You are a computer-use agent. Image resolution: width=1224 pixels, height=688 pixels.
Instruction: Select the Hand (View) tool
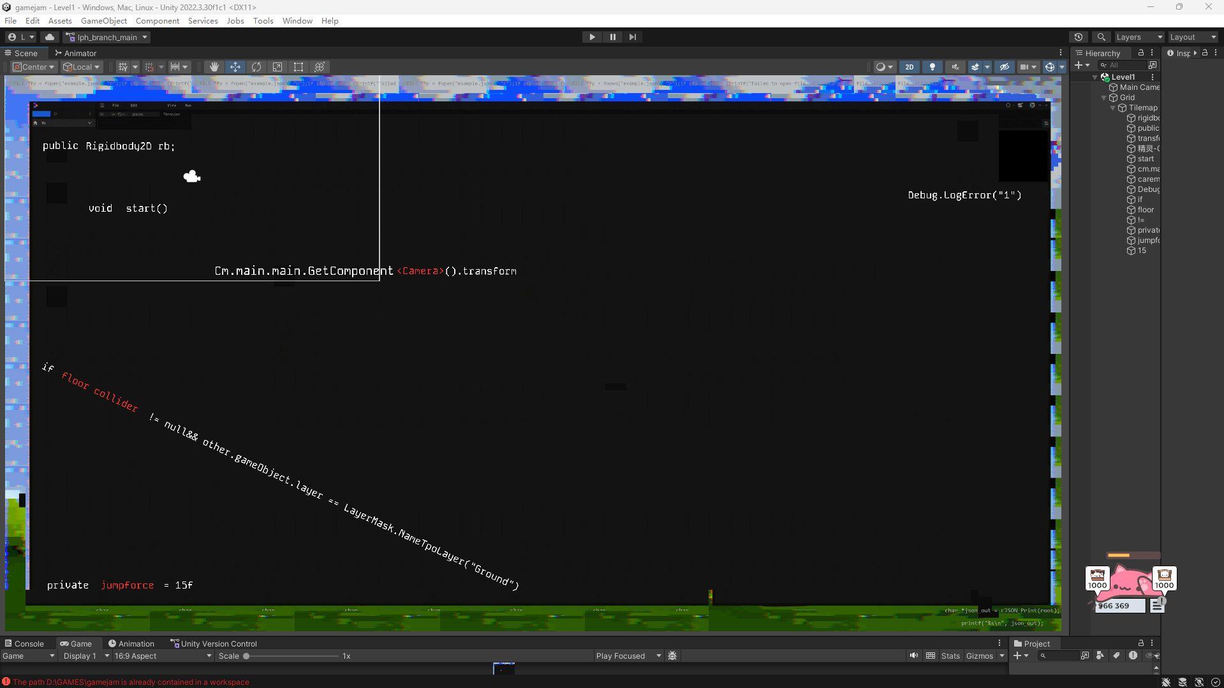(x=214, y=67)
